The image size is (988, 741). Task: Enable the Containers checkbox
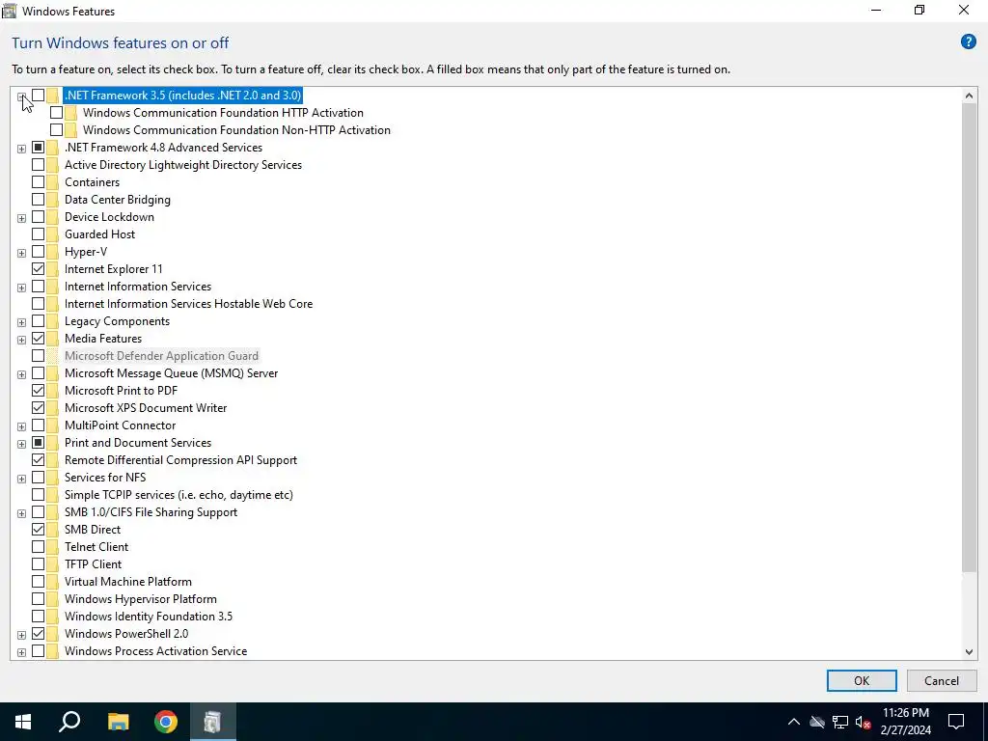(39, 182)
